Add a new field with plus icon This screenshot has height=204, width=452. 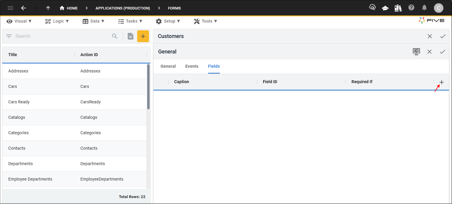[x=442, y=82]
